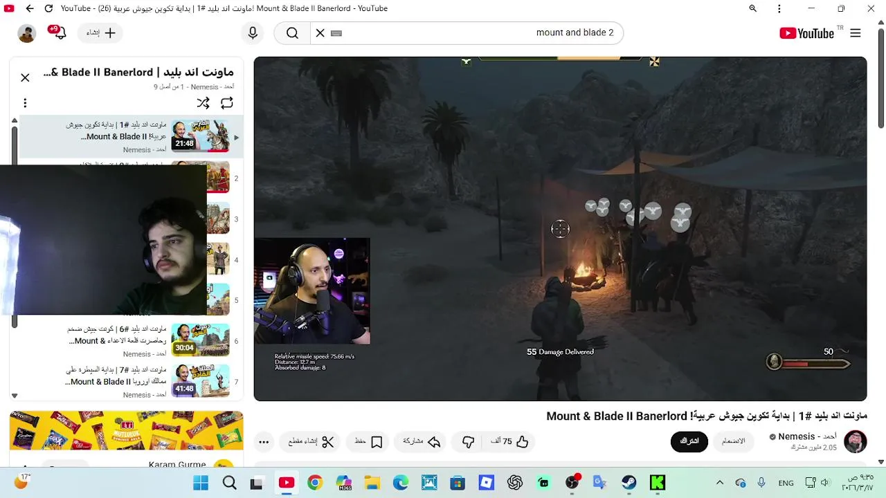The height and width of the screenshot is (498, 886).
Task: Select playlist video number 5 thumbnail
Action: pos(218,299)
